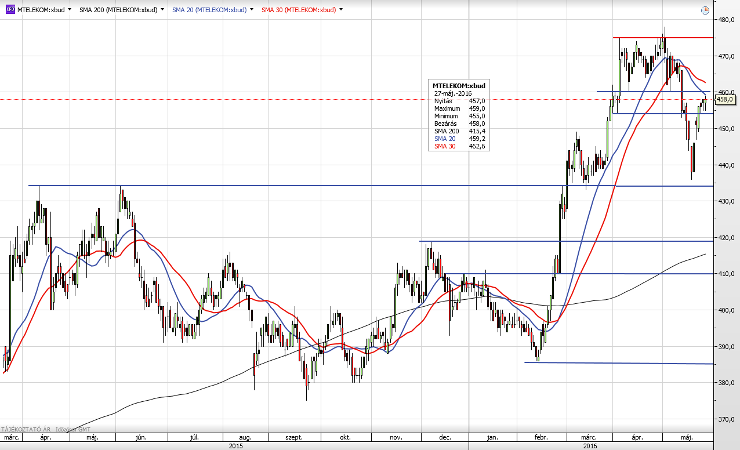Image resolution: width=740 pixels, height=450 pixels.
Task: Click the SMA 30 462,6 tooltip row
Action: click(459, 147)
